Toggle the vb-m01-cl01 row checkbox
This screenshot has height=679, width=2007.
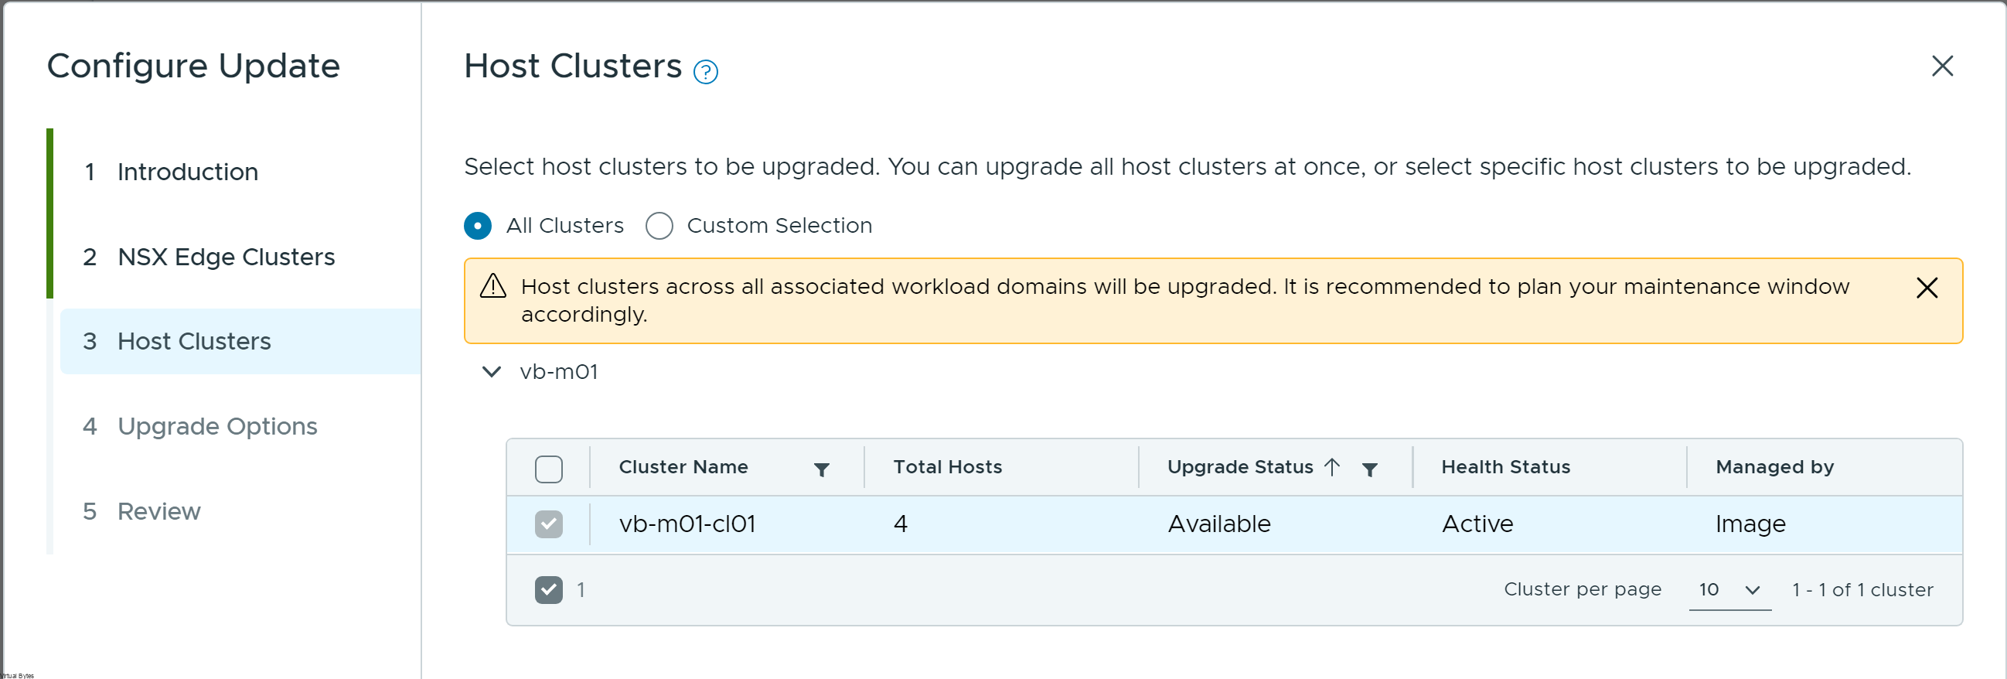click(548, 524)
